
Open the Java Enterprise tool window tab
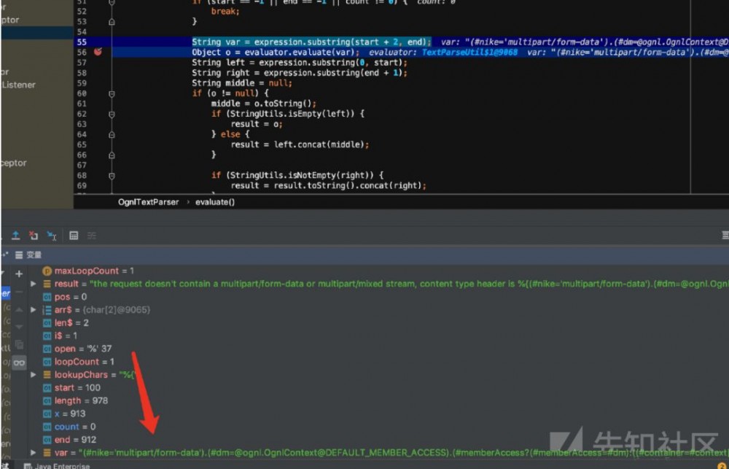(57, 465)
